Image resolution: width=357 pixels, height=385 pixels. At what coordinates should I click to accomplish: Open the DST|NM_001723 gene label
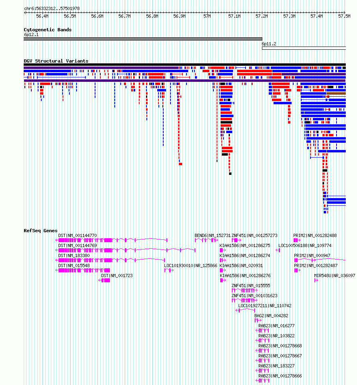pyautogui.click(x=117, y=276)
